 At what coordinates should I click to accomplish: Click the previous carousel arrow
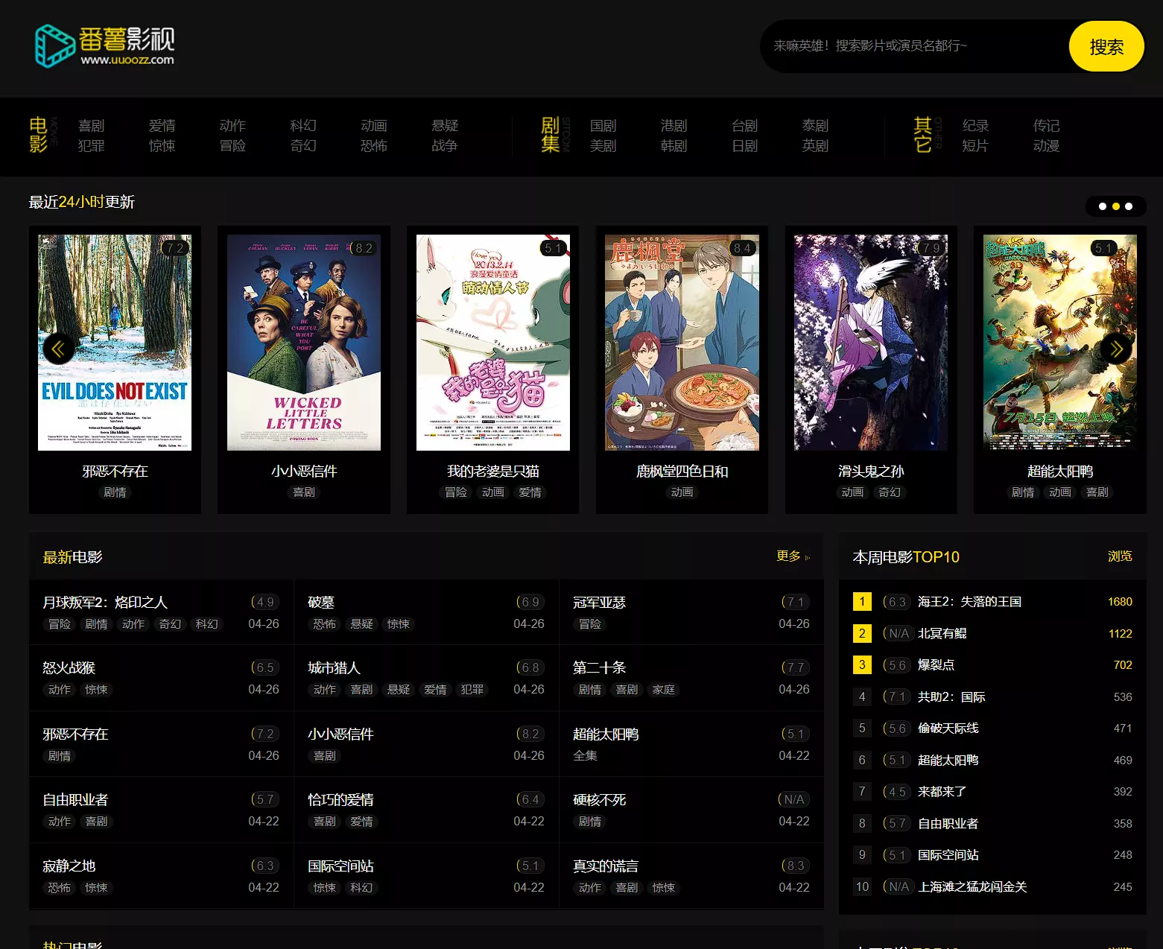point(58,349)
